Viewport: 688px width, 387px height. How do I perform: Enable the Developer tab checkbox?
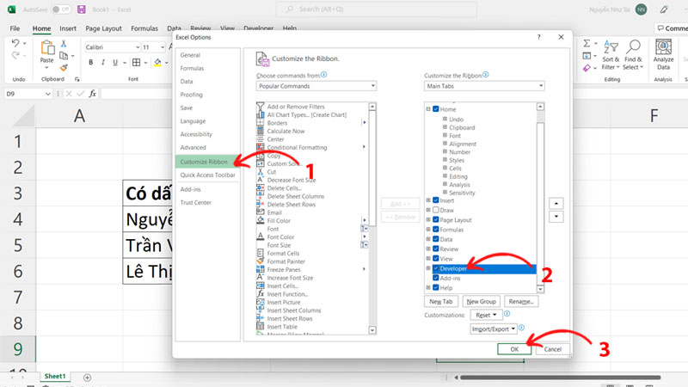point(436,268)
